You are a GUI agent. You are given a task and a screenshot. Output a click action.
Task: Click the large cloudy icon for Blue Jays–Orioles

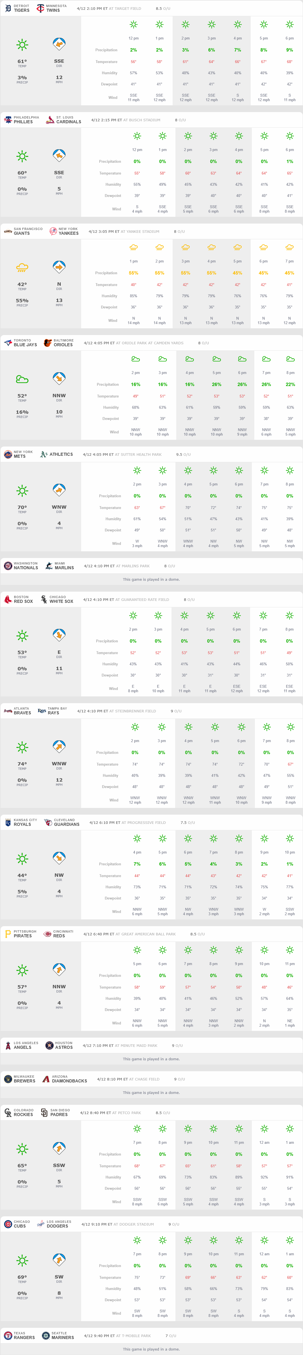[22, 379]
